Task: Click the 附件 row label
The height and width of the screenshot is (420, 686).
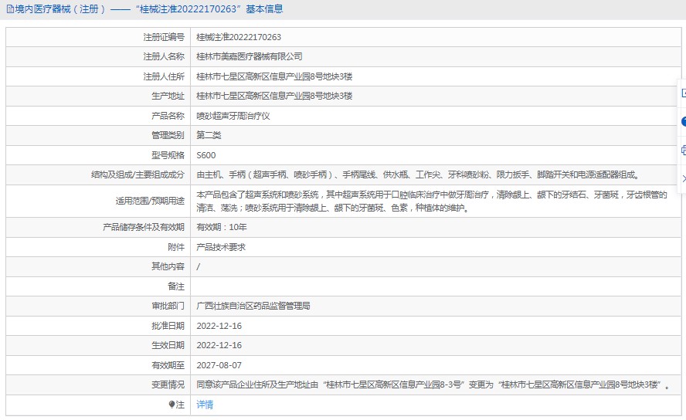Action: 176,247
